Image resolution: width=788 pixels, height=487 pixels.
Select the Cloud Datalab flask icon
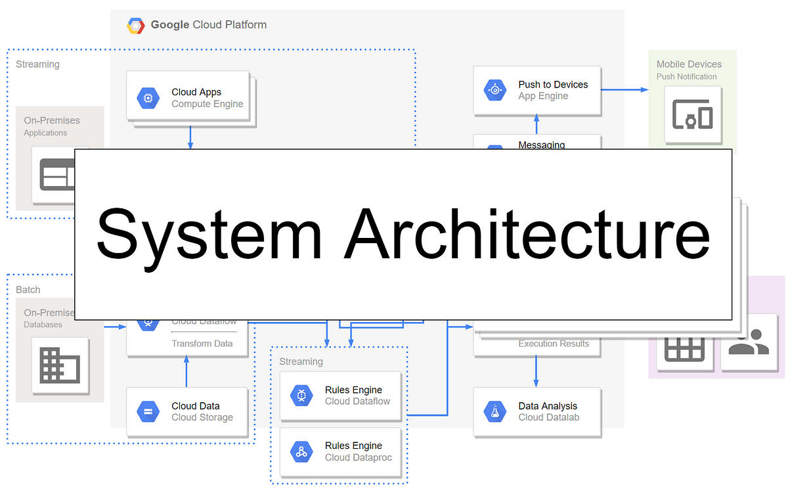[495, 411]
